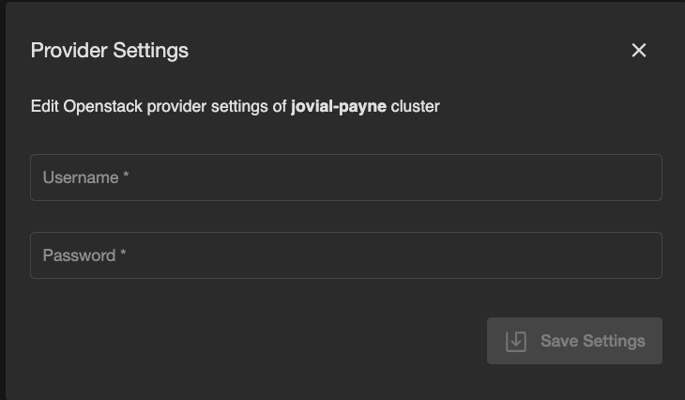Viewport: 685px width, 400px height.
Task: Click the word "Edit" starting the description
Action: [x=44, y=106]
